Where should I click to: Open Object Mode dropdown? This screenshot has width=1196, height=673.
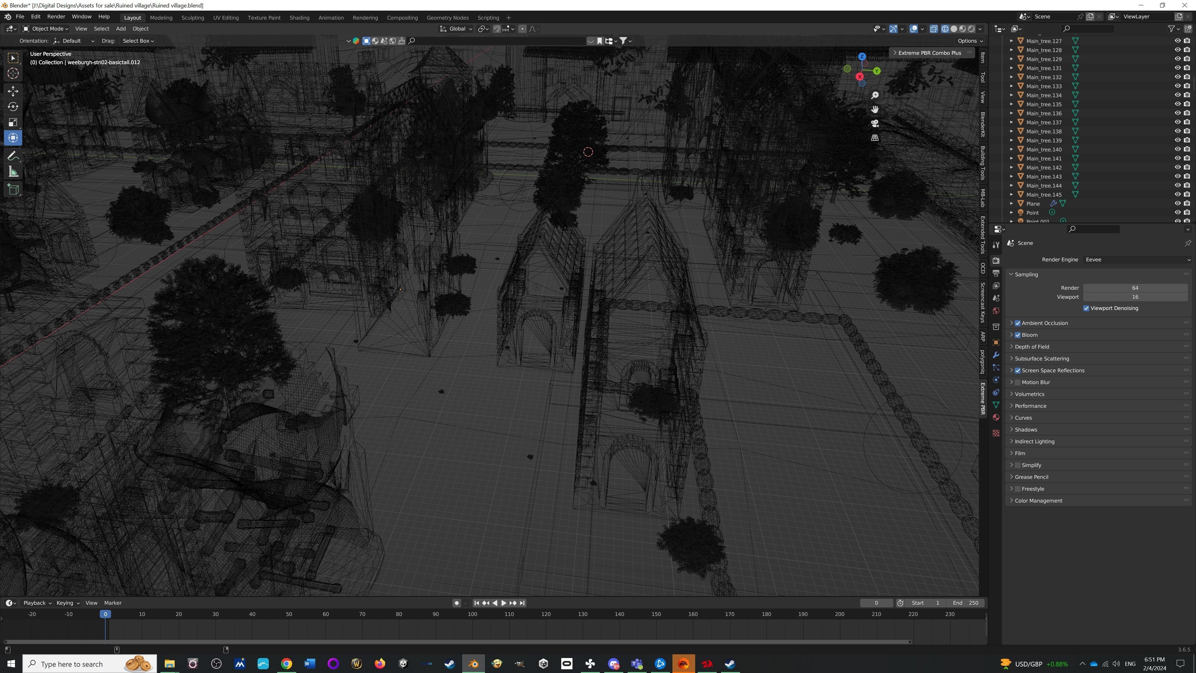[45, 29]
